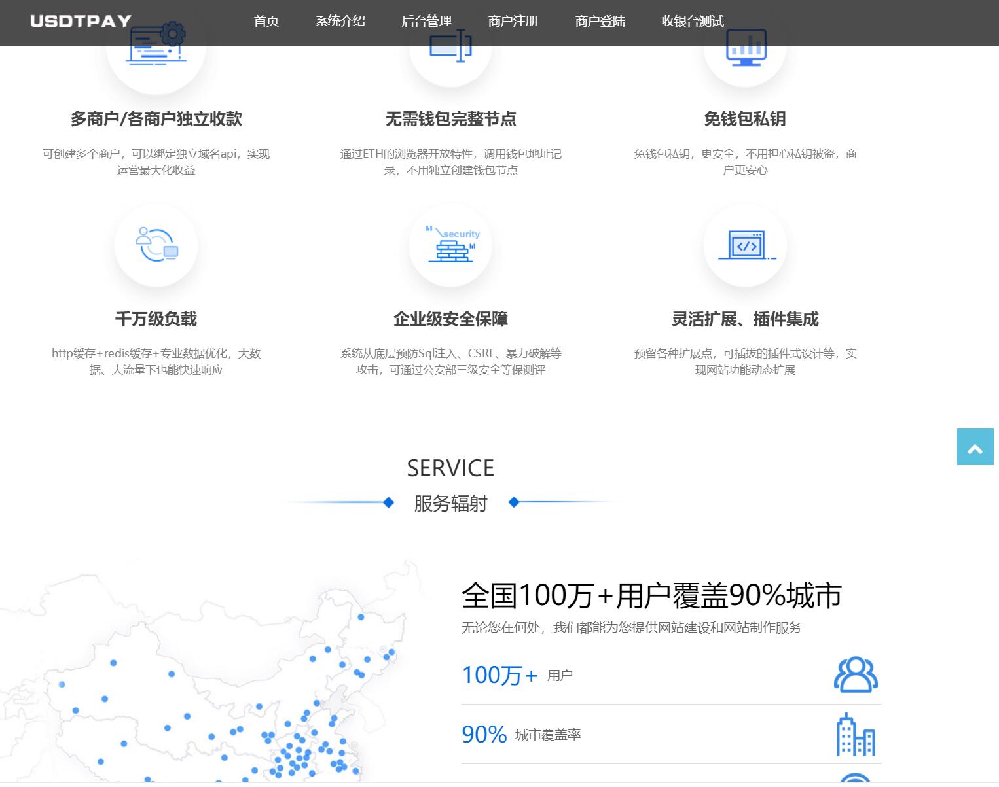Select 收银台测试 in the navigation
This screenshot has width=999, height=787.
coord(693,21)
